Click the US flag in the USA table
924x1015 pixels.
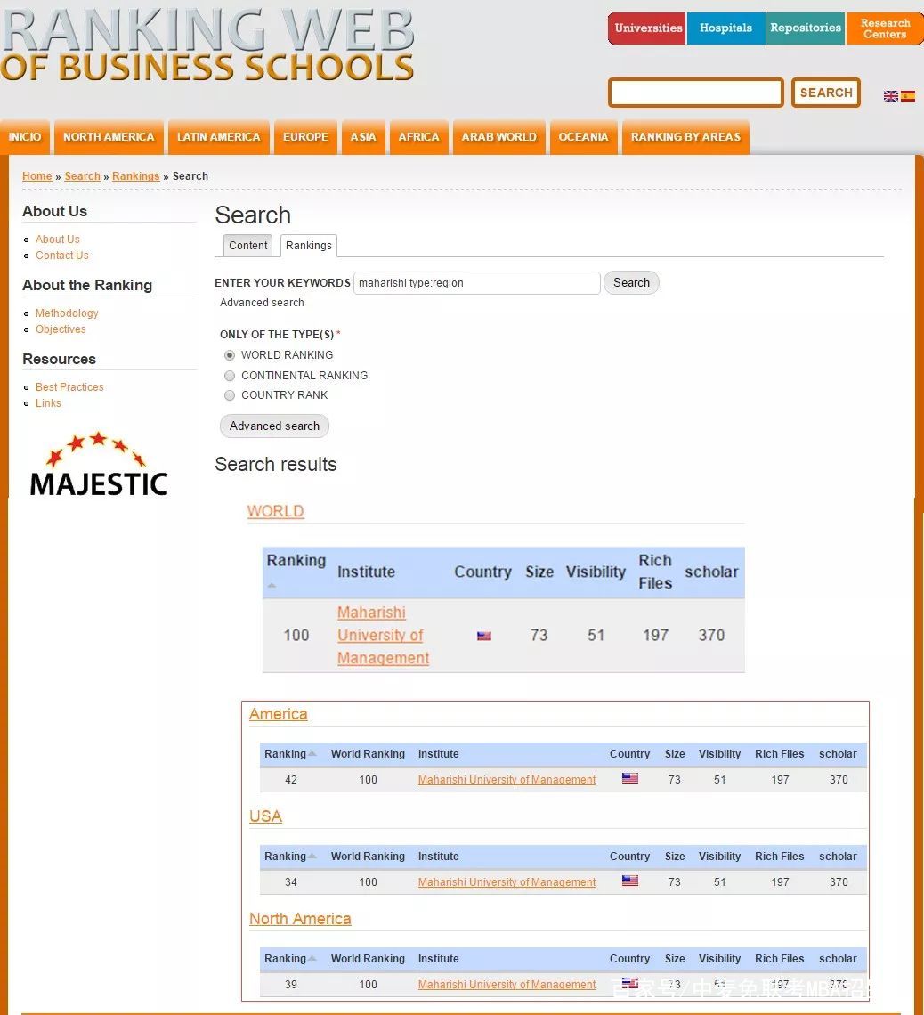click(629, 881)
